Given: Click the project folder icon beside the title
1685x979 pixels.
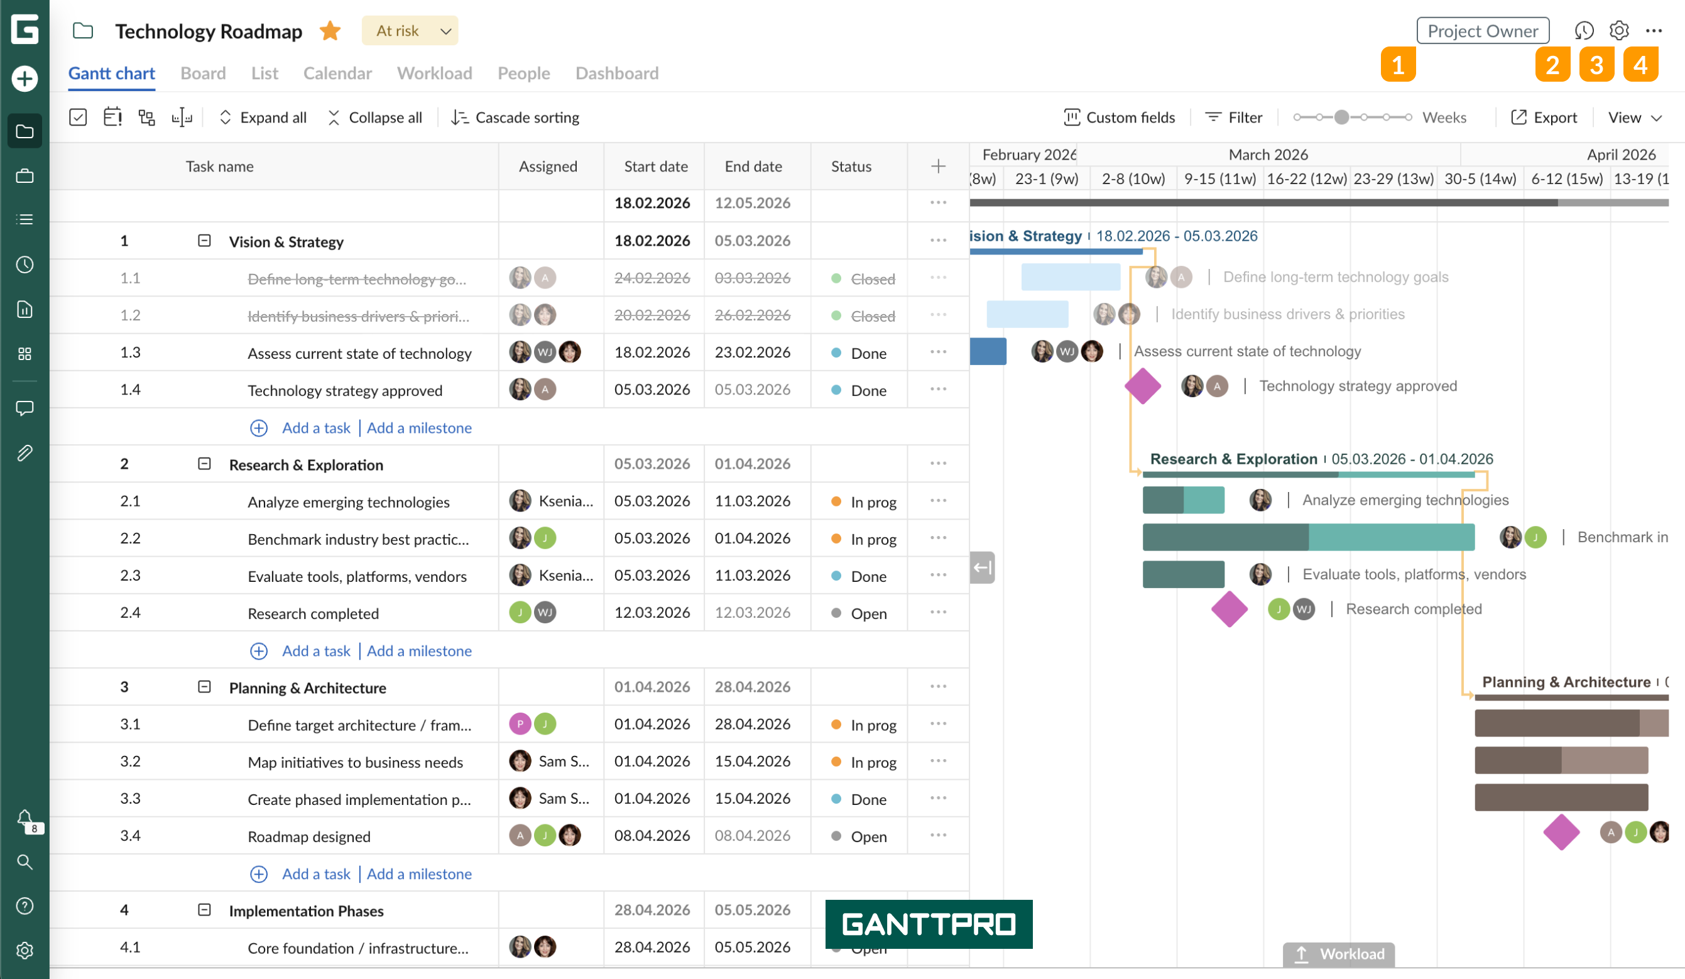Looking at the screenshot, I should tap(83, 31).
